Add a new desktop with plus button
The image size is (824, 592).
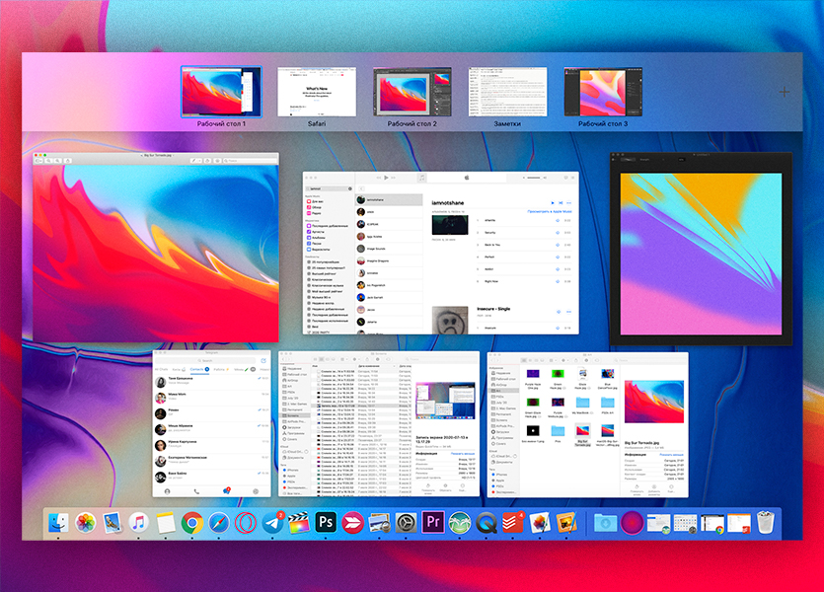[785, 92]
